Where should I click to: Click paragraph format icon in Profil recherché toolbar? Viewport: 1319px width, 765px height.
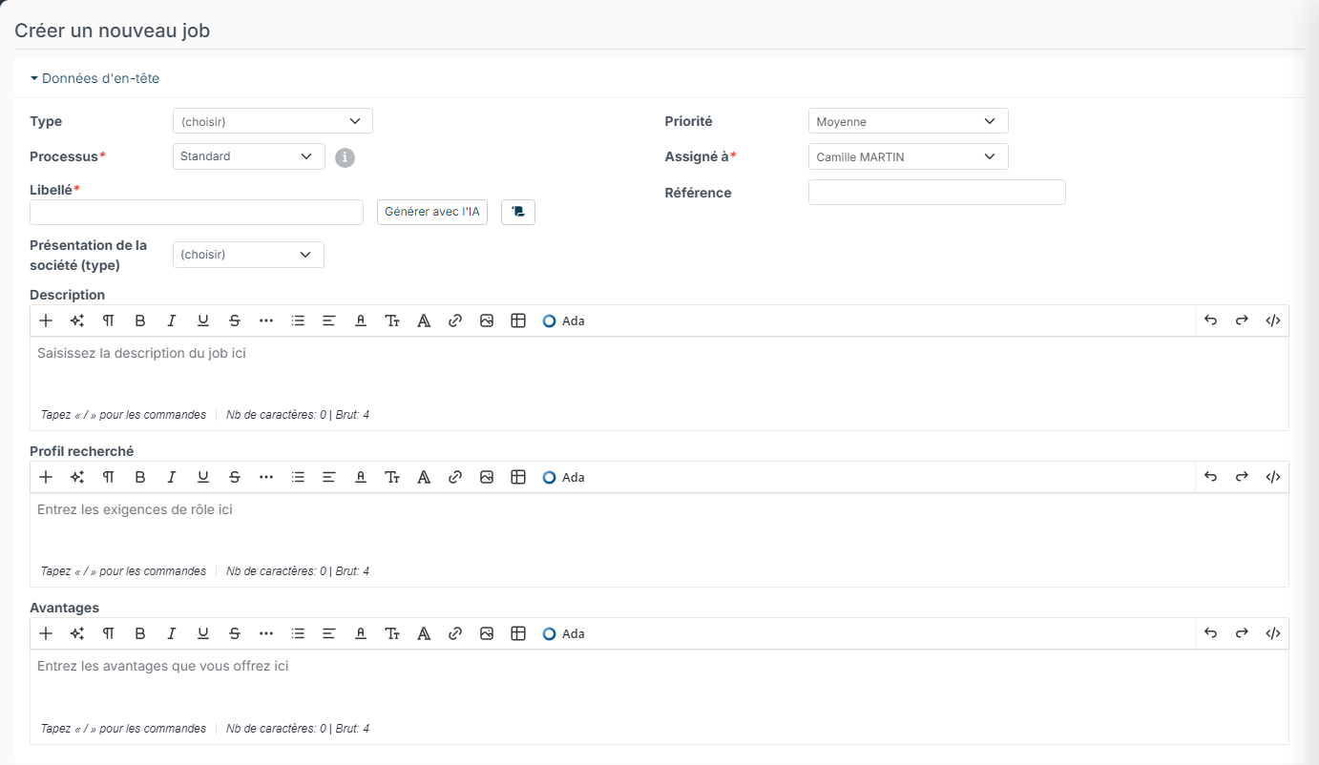[x=109, y=477]
